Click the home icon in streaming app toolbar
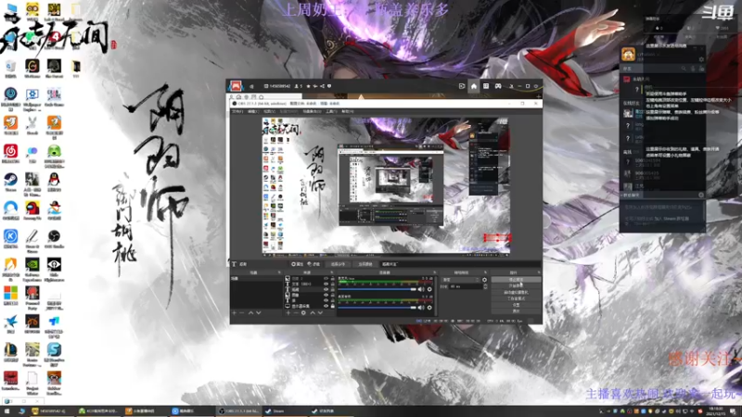 pyautogui.click(x=474, y=86)
